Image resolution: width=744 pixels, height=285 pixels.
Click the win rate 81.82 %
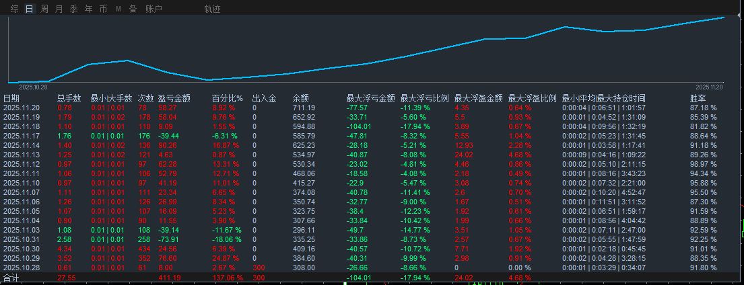click(x=703, y=126)
